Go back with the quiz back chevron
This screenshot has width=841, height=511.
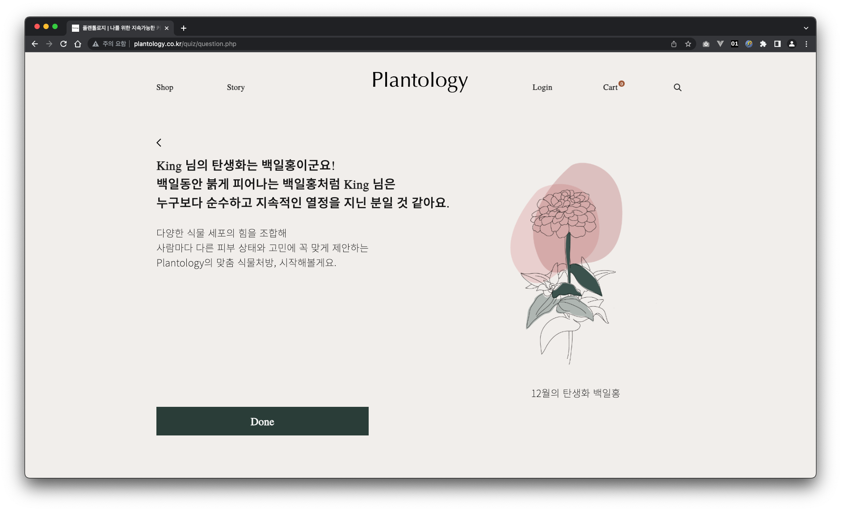coord(159,143)
